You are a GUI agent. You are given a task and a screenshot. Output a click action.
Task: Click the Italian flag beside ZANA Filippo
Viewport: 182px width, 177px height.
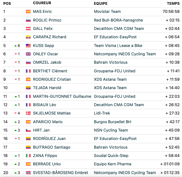coord(28,155)
